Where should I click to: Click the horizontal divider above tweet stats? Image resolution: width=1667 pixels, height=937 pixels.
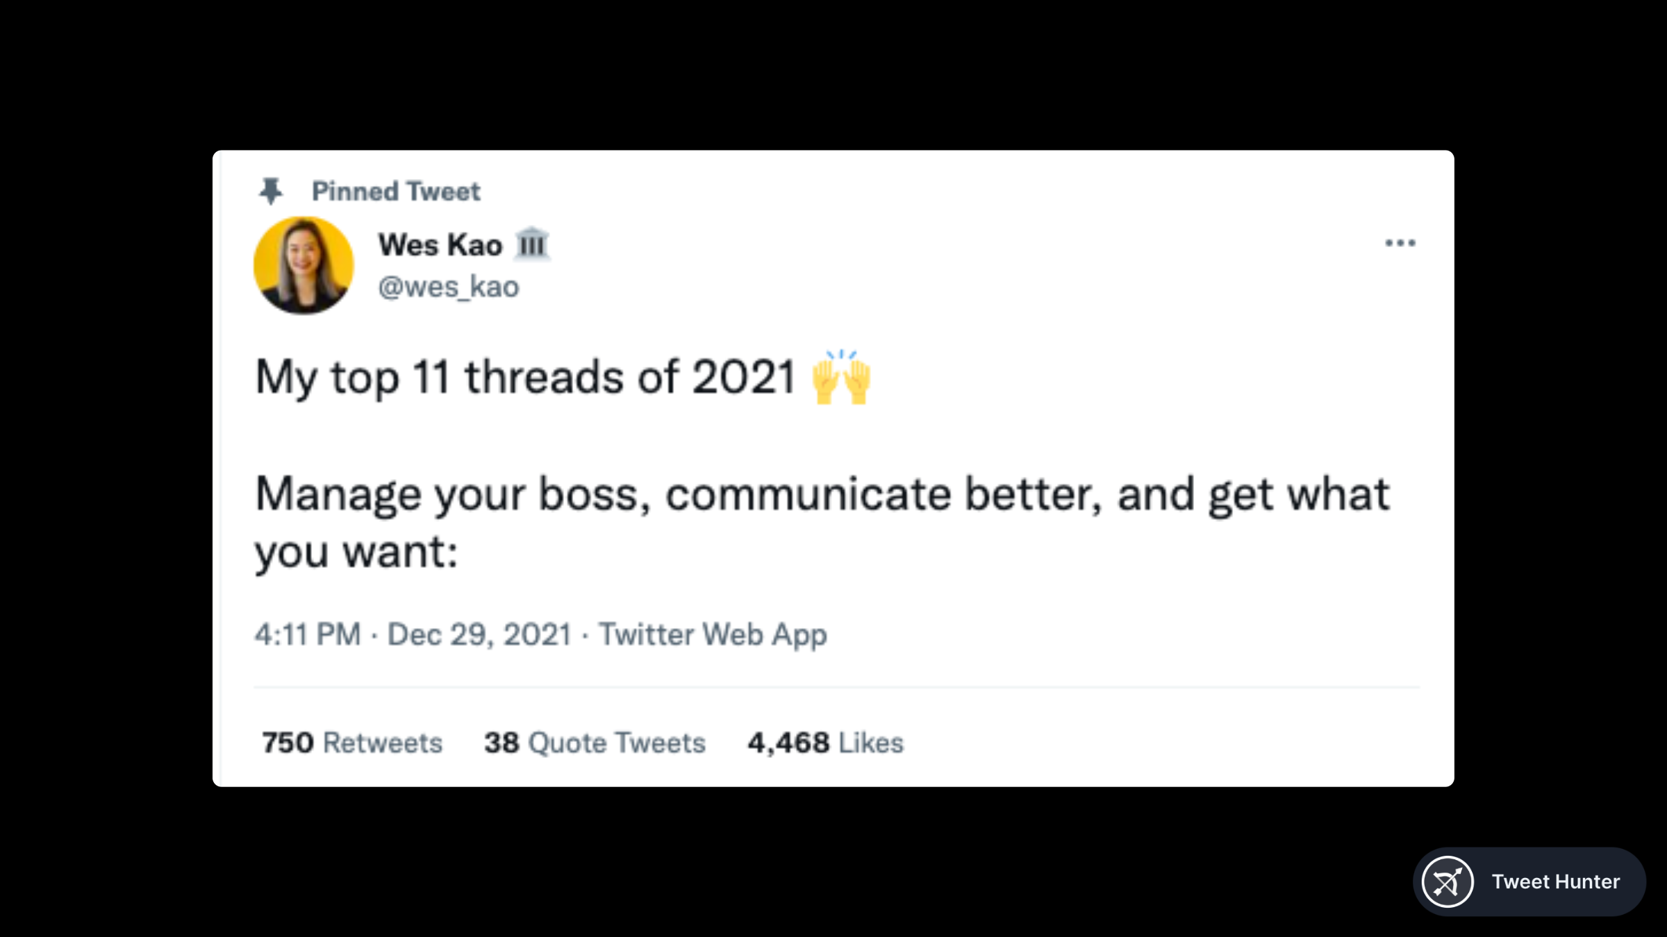pos(836,687)
